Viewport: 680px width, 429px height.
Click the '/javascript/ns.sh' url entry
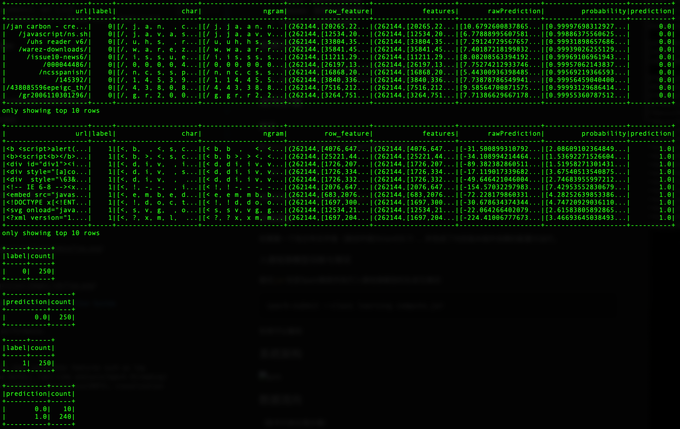53,34
